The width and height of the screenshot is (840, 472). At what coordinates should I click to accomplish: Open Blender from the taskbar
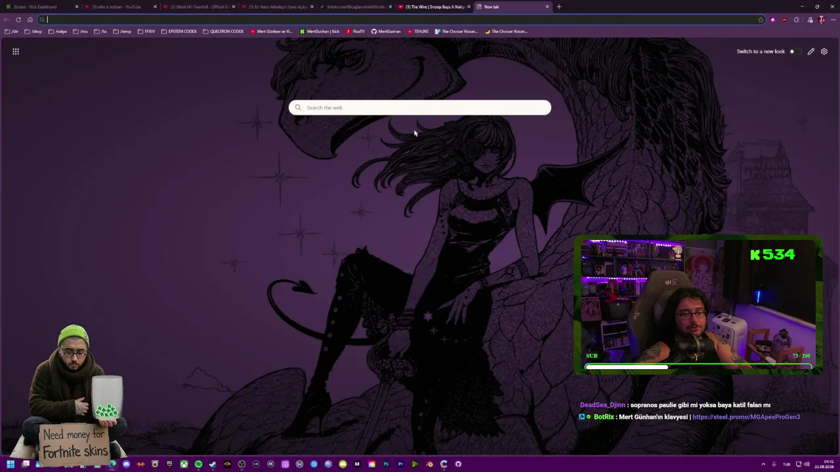pyautogui.click(x=429, y=464)
